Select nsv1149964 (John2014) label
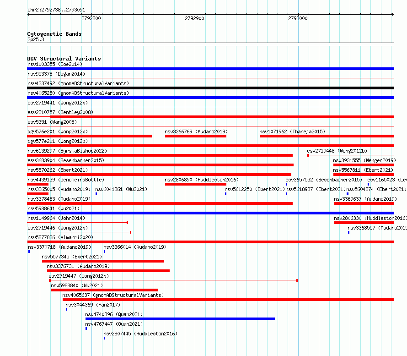This screenshot has width=407, height=356. click(56, 218)
